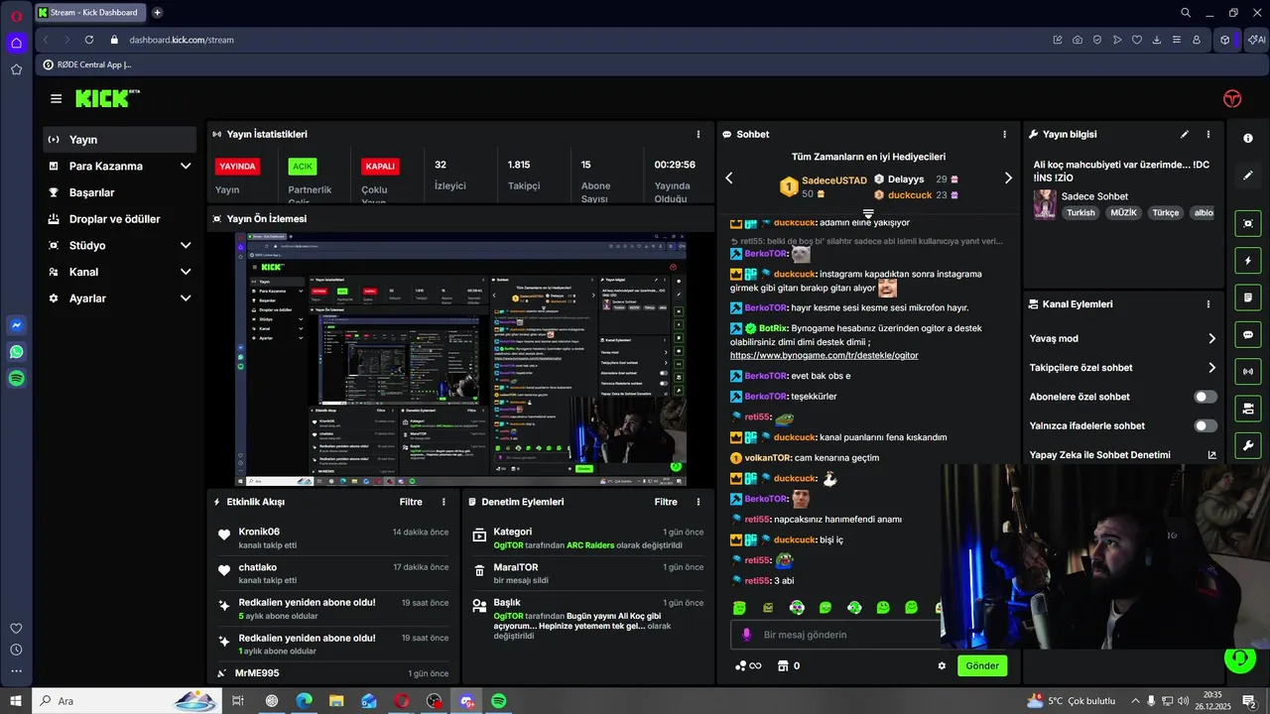This screenshot has width=1270, height=714.
Task: Open Microsoft Edge from taskbar
Action: 305,701
